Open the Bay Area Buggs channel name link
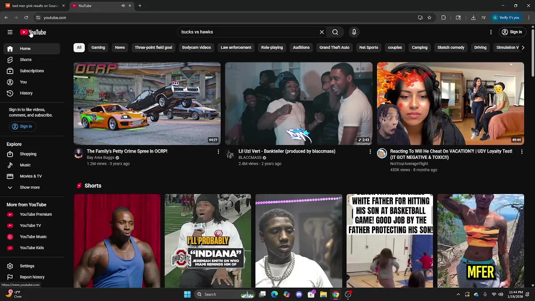The image size is (535, 301). 100,158
